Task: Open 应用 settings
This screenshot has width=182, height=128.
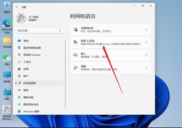Action: [x=40, y=69]
